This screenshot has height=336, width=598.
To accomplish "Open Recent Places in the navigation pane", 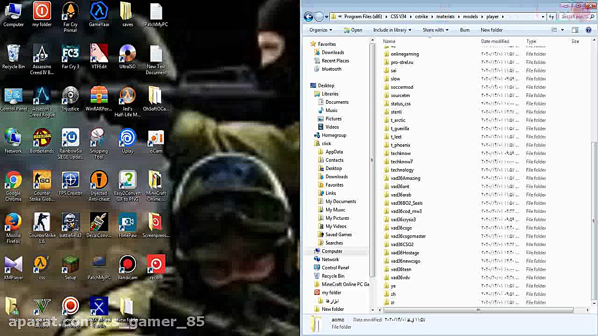I will [335, 61].
